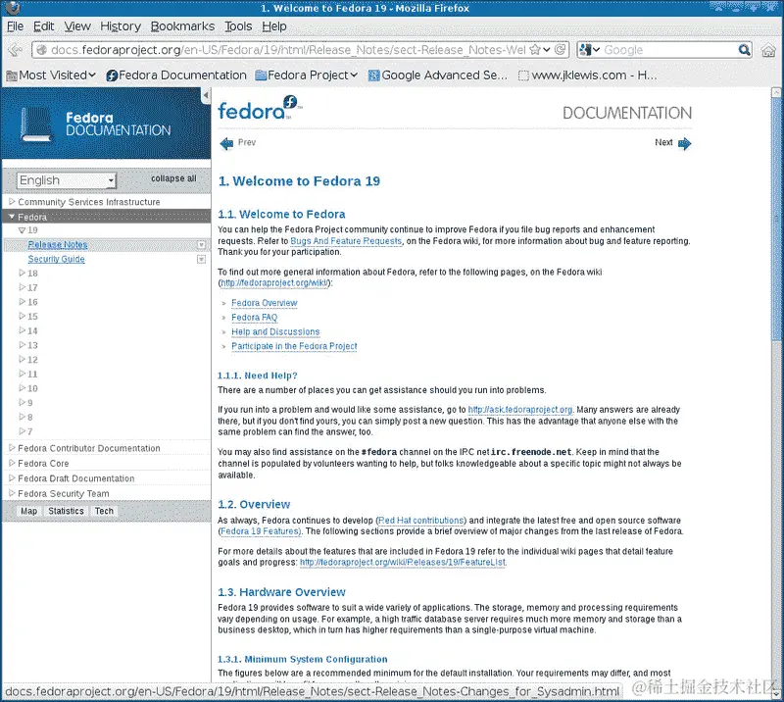This screenshot has height=702, width=784.
Task: Expand the version 15 tree node
Action: (x=22, y=316)
